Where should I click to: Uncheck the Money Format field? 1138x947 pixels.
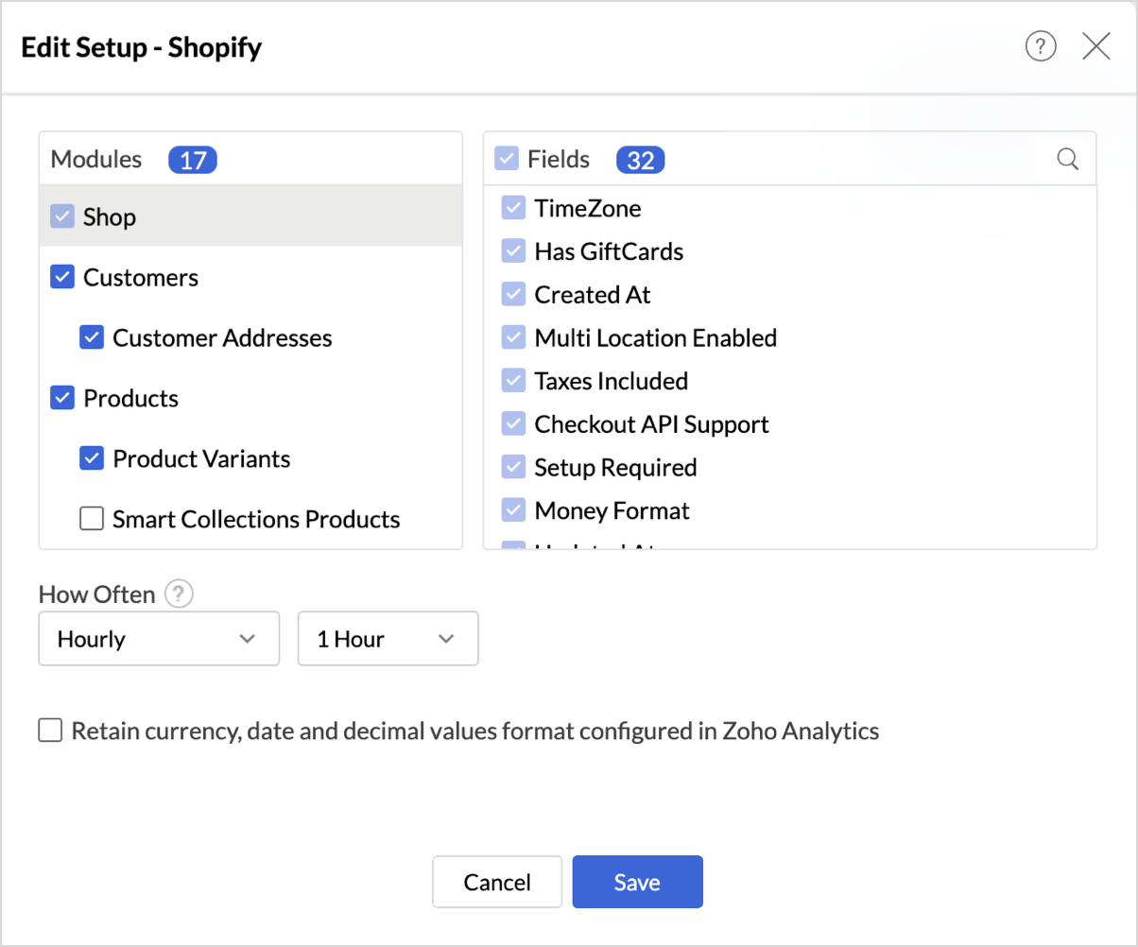coord(513,511)
